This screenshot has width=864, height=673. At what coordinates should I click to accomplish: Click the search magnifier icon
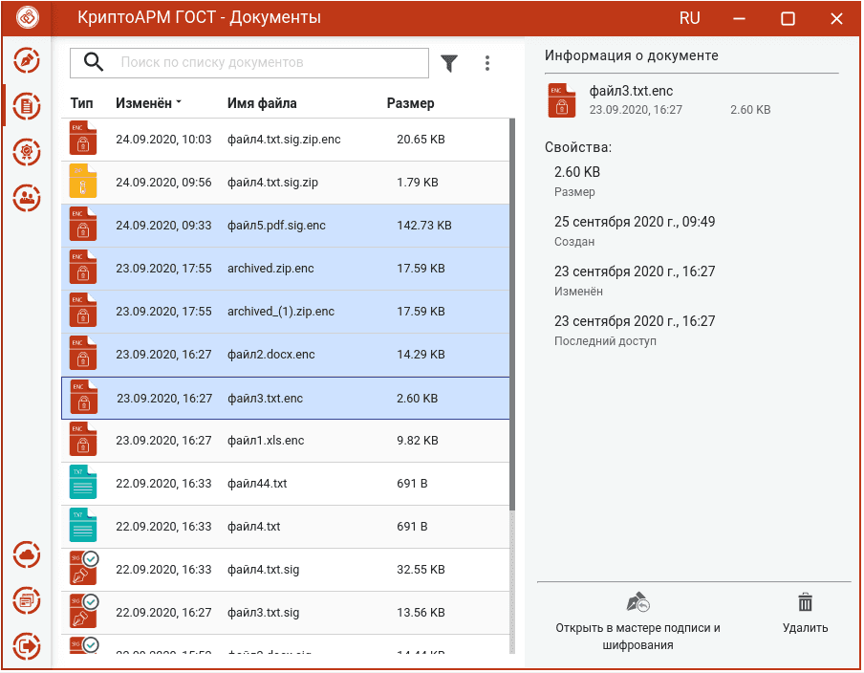pos(94,62)
